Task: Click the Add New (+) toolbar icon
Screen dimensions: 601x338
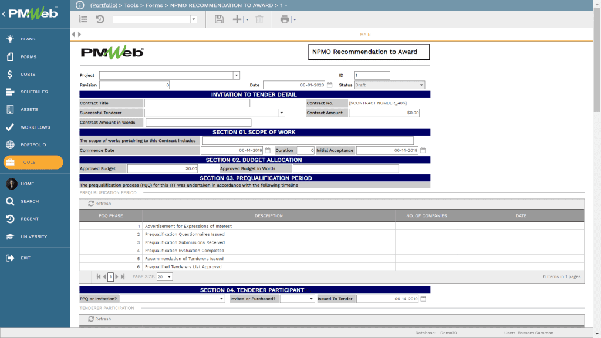Action: [x=237, y=19]
